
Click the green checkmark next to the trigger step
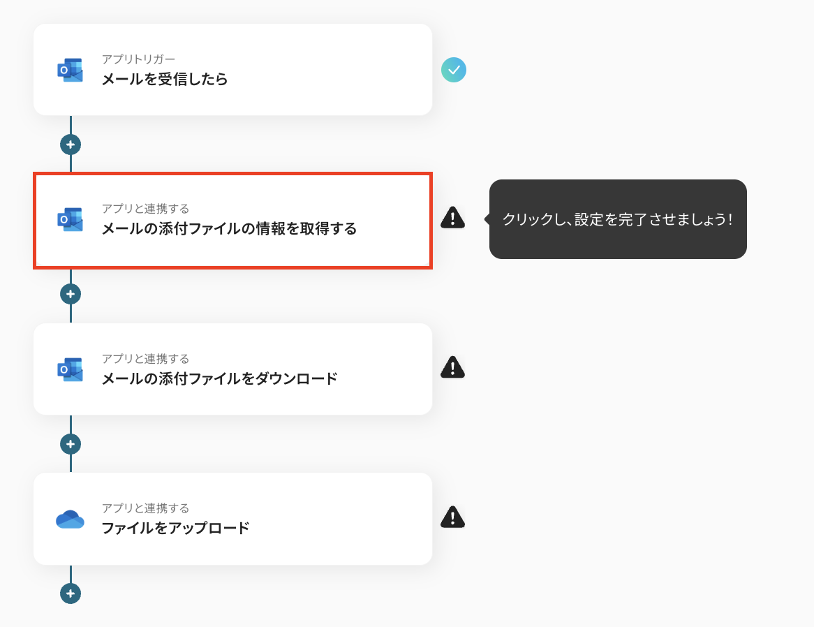coord(454,70)
